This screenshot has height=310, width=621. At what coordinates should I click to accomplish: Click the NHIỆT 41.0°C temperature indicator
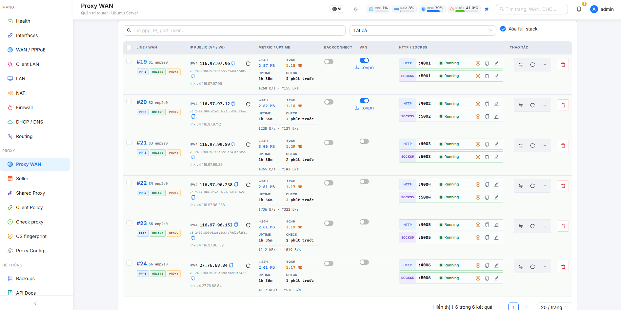(x=464, y=9)
